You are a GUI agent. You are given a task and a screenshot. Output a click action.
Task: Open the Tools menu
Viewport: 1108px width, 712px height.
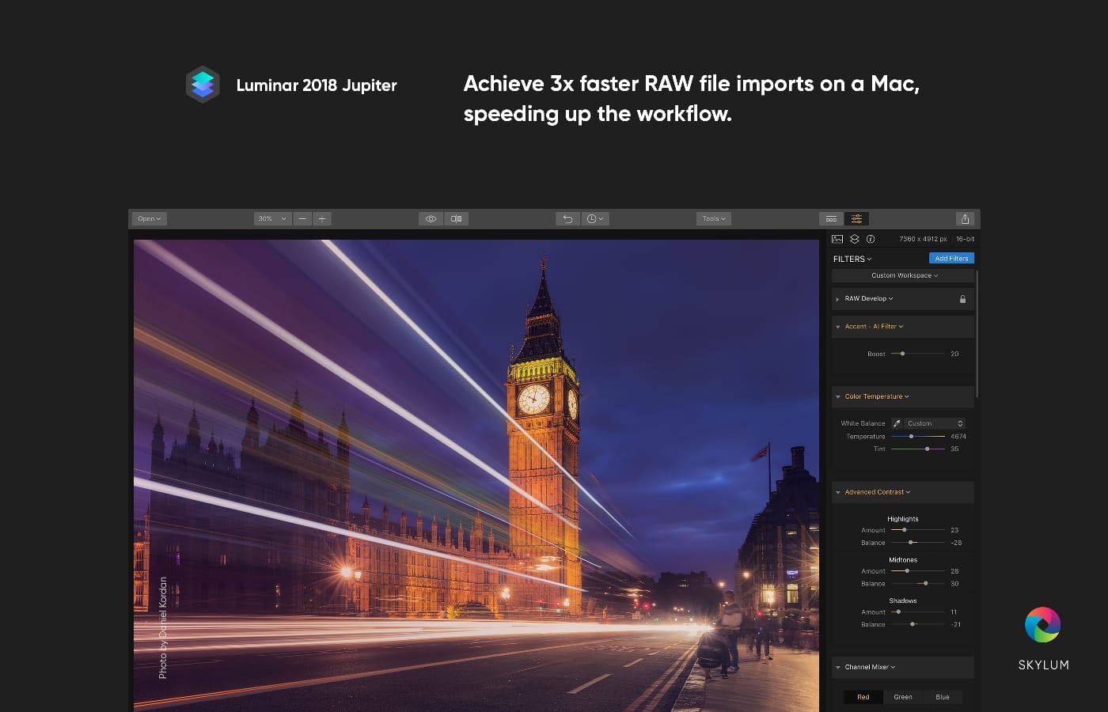(x=713, y=219)
